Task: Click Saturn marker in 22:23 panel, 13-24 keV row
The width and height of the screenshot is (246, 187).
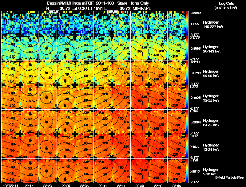Action: pos(46,148)
